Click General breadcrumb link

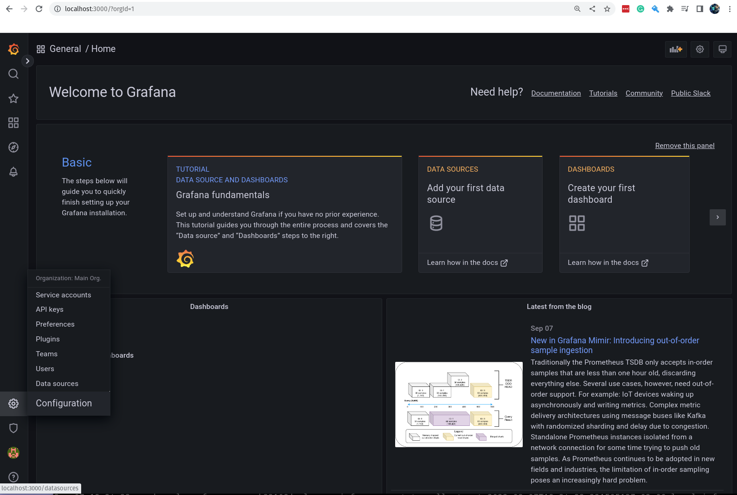click(65, 49)
